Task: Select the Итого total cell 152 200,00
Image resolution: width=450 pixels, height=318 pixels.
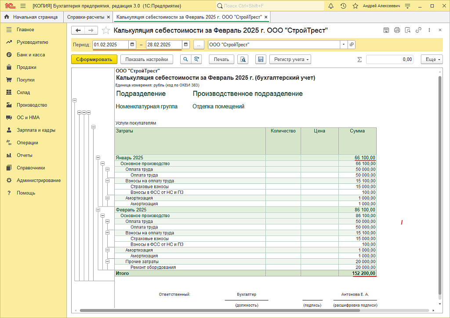Action: click(357, 273)
